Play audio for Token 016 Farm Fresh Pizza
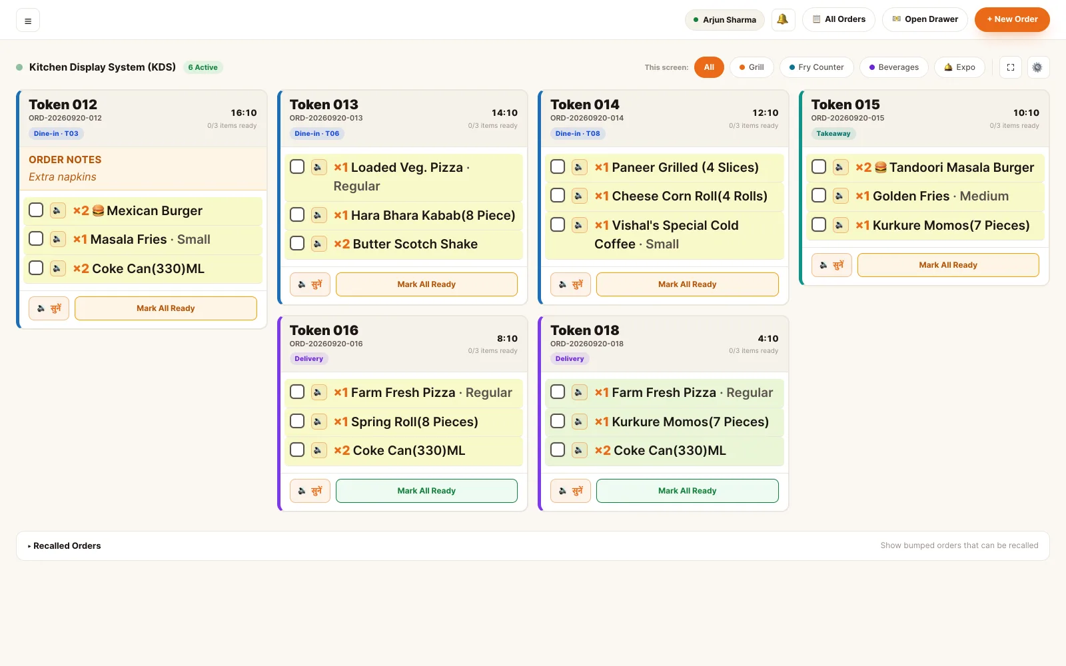The image size is (1066, 666). pyautogui.click(x=318, y=392)
